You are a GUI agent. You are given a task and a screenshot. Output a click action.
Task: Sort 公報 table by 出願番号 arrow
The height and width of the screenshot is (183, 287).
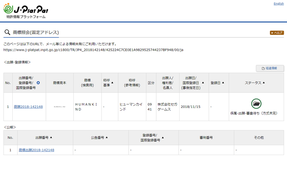pyautogui.click(x=51, y=137)
